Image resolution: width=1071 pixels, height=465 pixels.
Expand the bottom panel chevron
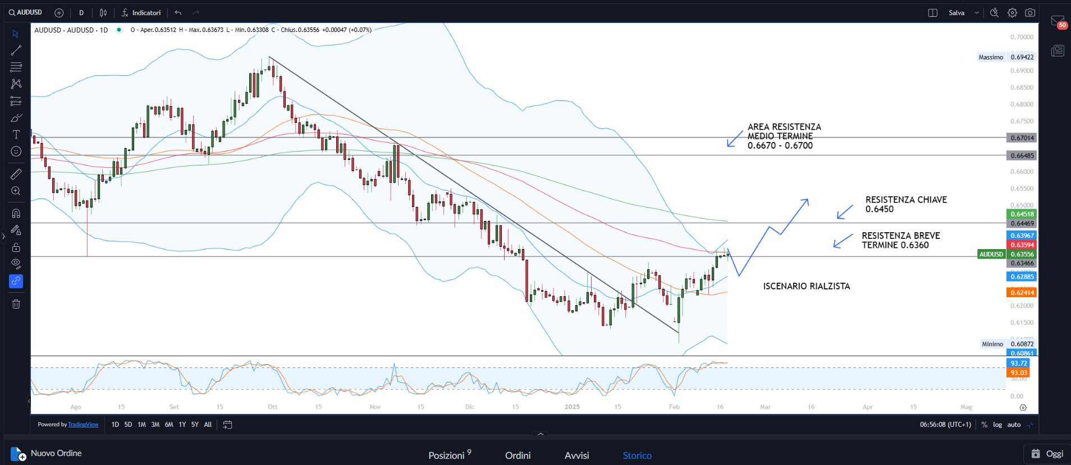[540, 434]
